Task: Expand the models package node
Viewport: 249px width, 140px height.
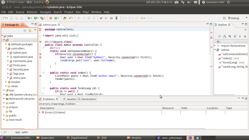Action: click(x=6, y=82)
